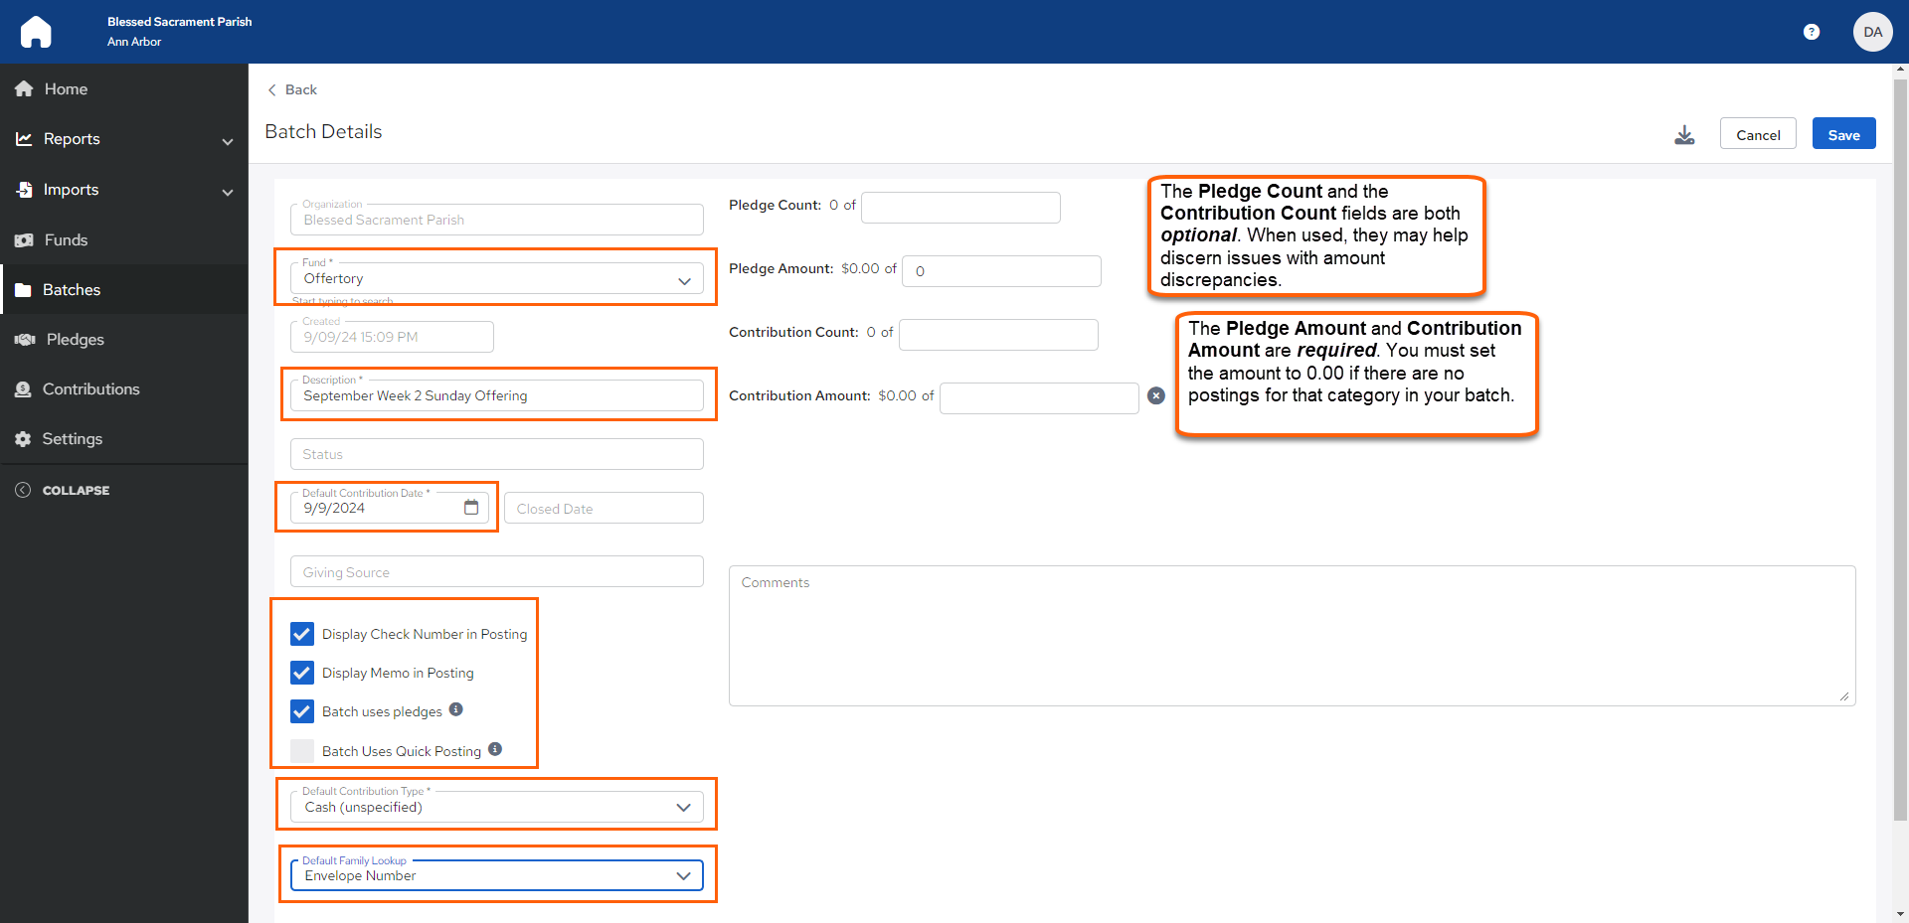The width and height of the screenshot is (1909, 923).
Task: Open the Fund dropdown showing Offertory
Action: pyautogui.click(x=497, y=278)
